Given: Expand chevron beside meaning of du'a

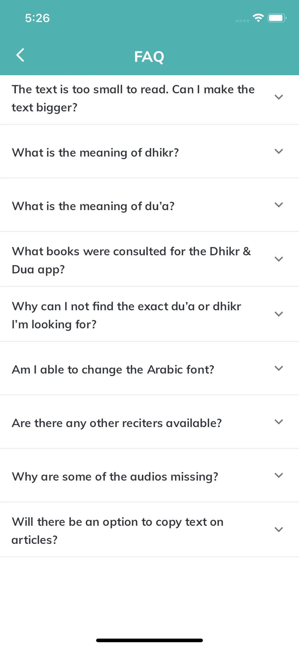Looking at the screenshot, I should tap(278, 205).
